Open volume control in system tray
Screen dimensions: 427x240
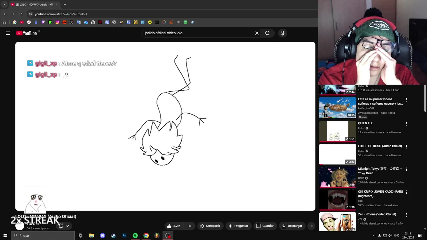coord(390,236)
